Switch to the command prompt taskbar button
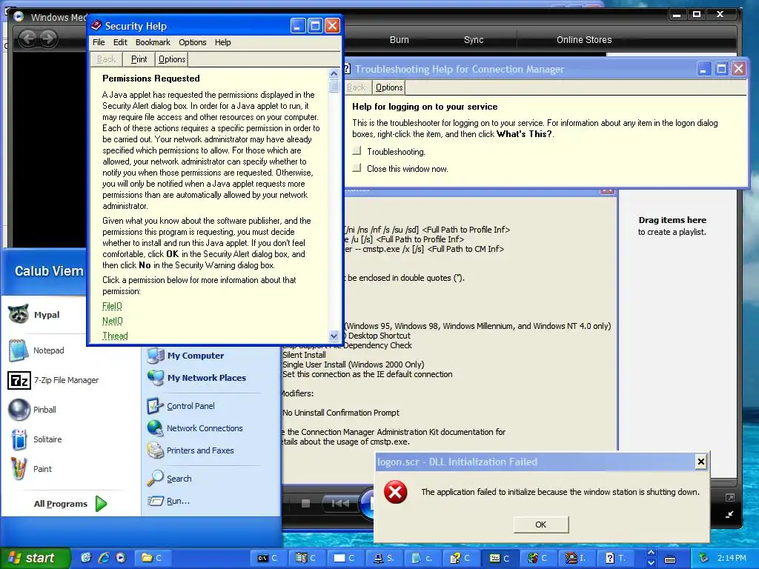The height and width of the screenshot is (569, 759). [268, 558]
